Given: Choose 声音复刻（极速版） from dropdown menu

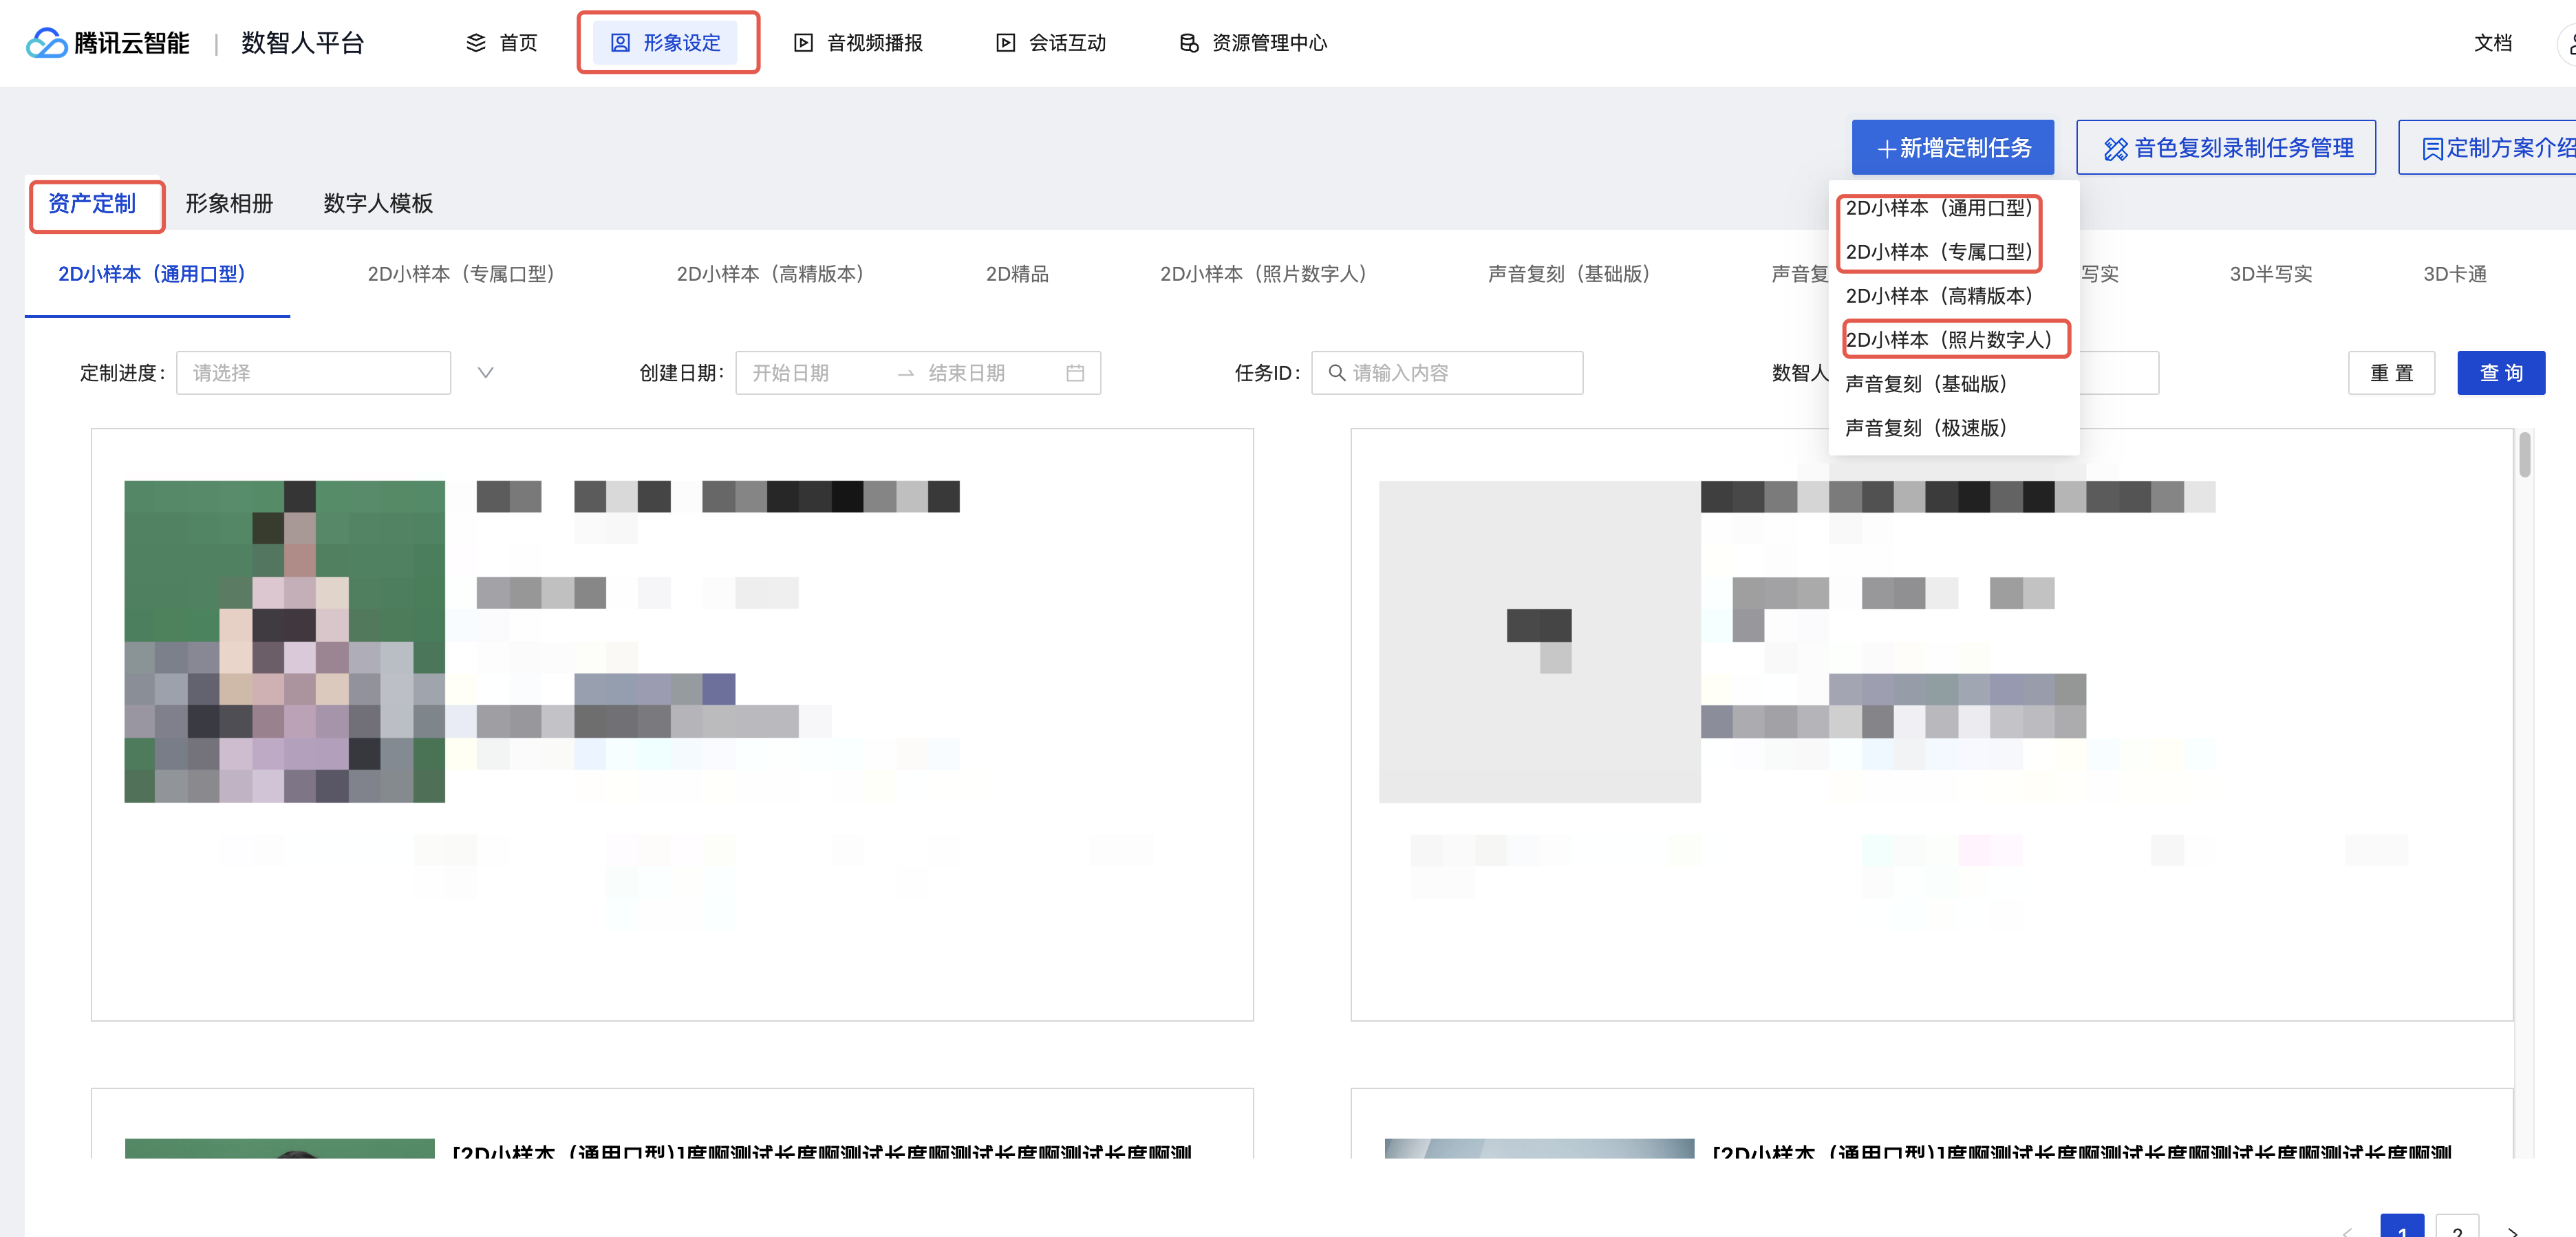Looking at the screenshot, I should pos(1925,428).
